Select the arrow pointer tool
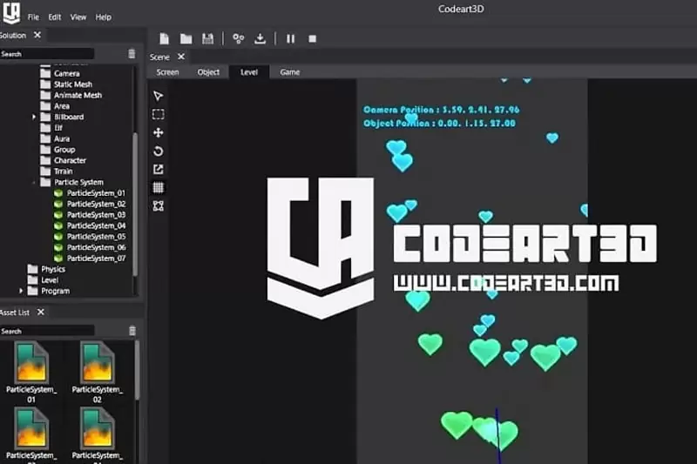Viewport: 697px width, 464px height. coord(159,96)
